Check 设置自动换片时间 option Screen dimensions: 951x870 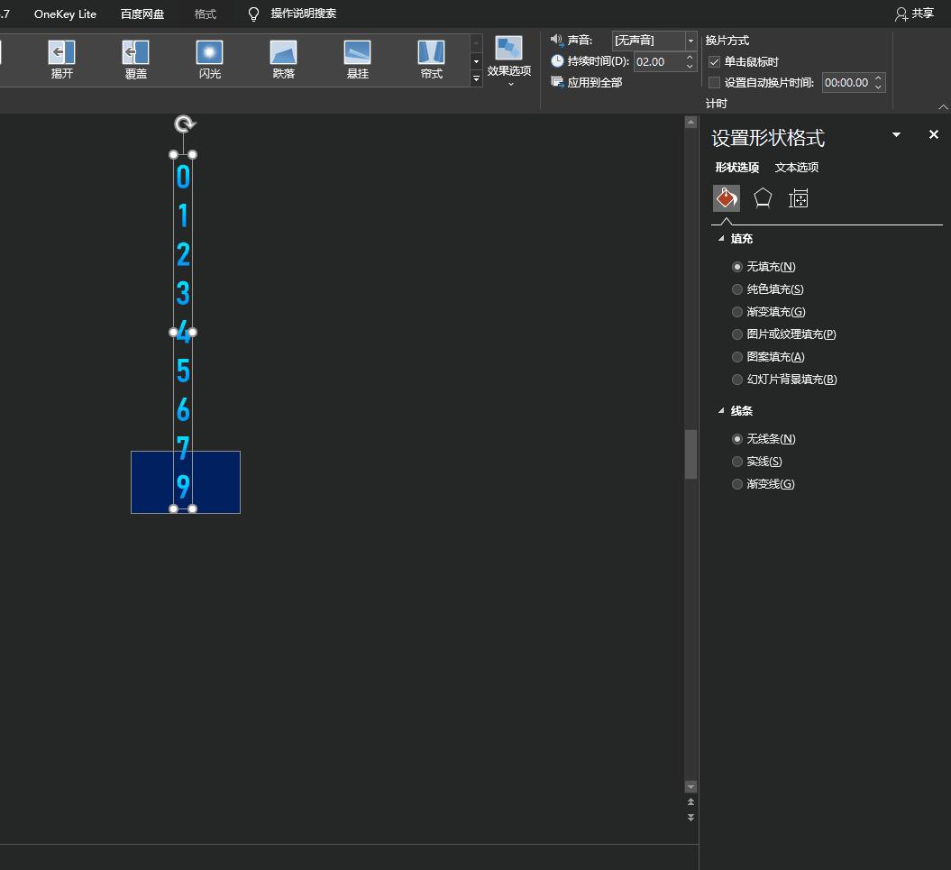click(715, 83)
